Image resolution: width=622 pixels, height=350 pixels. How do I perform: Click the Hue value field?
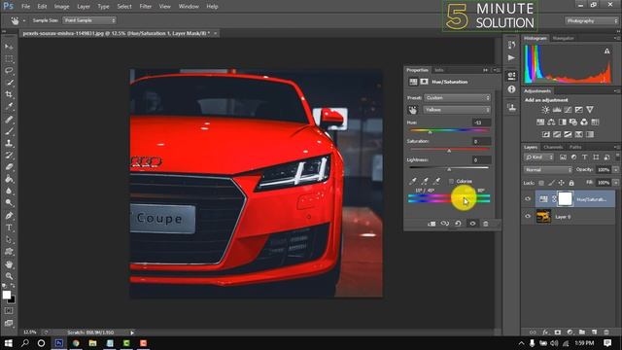[481, 122]
